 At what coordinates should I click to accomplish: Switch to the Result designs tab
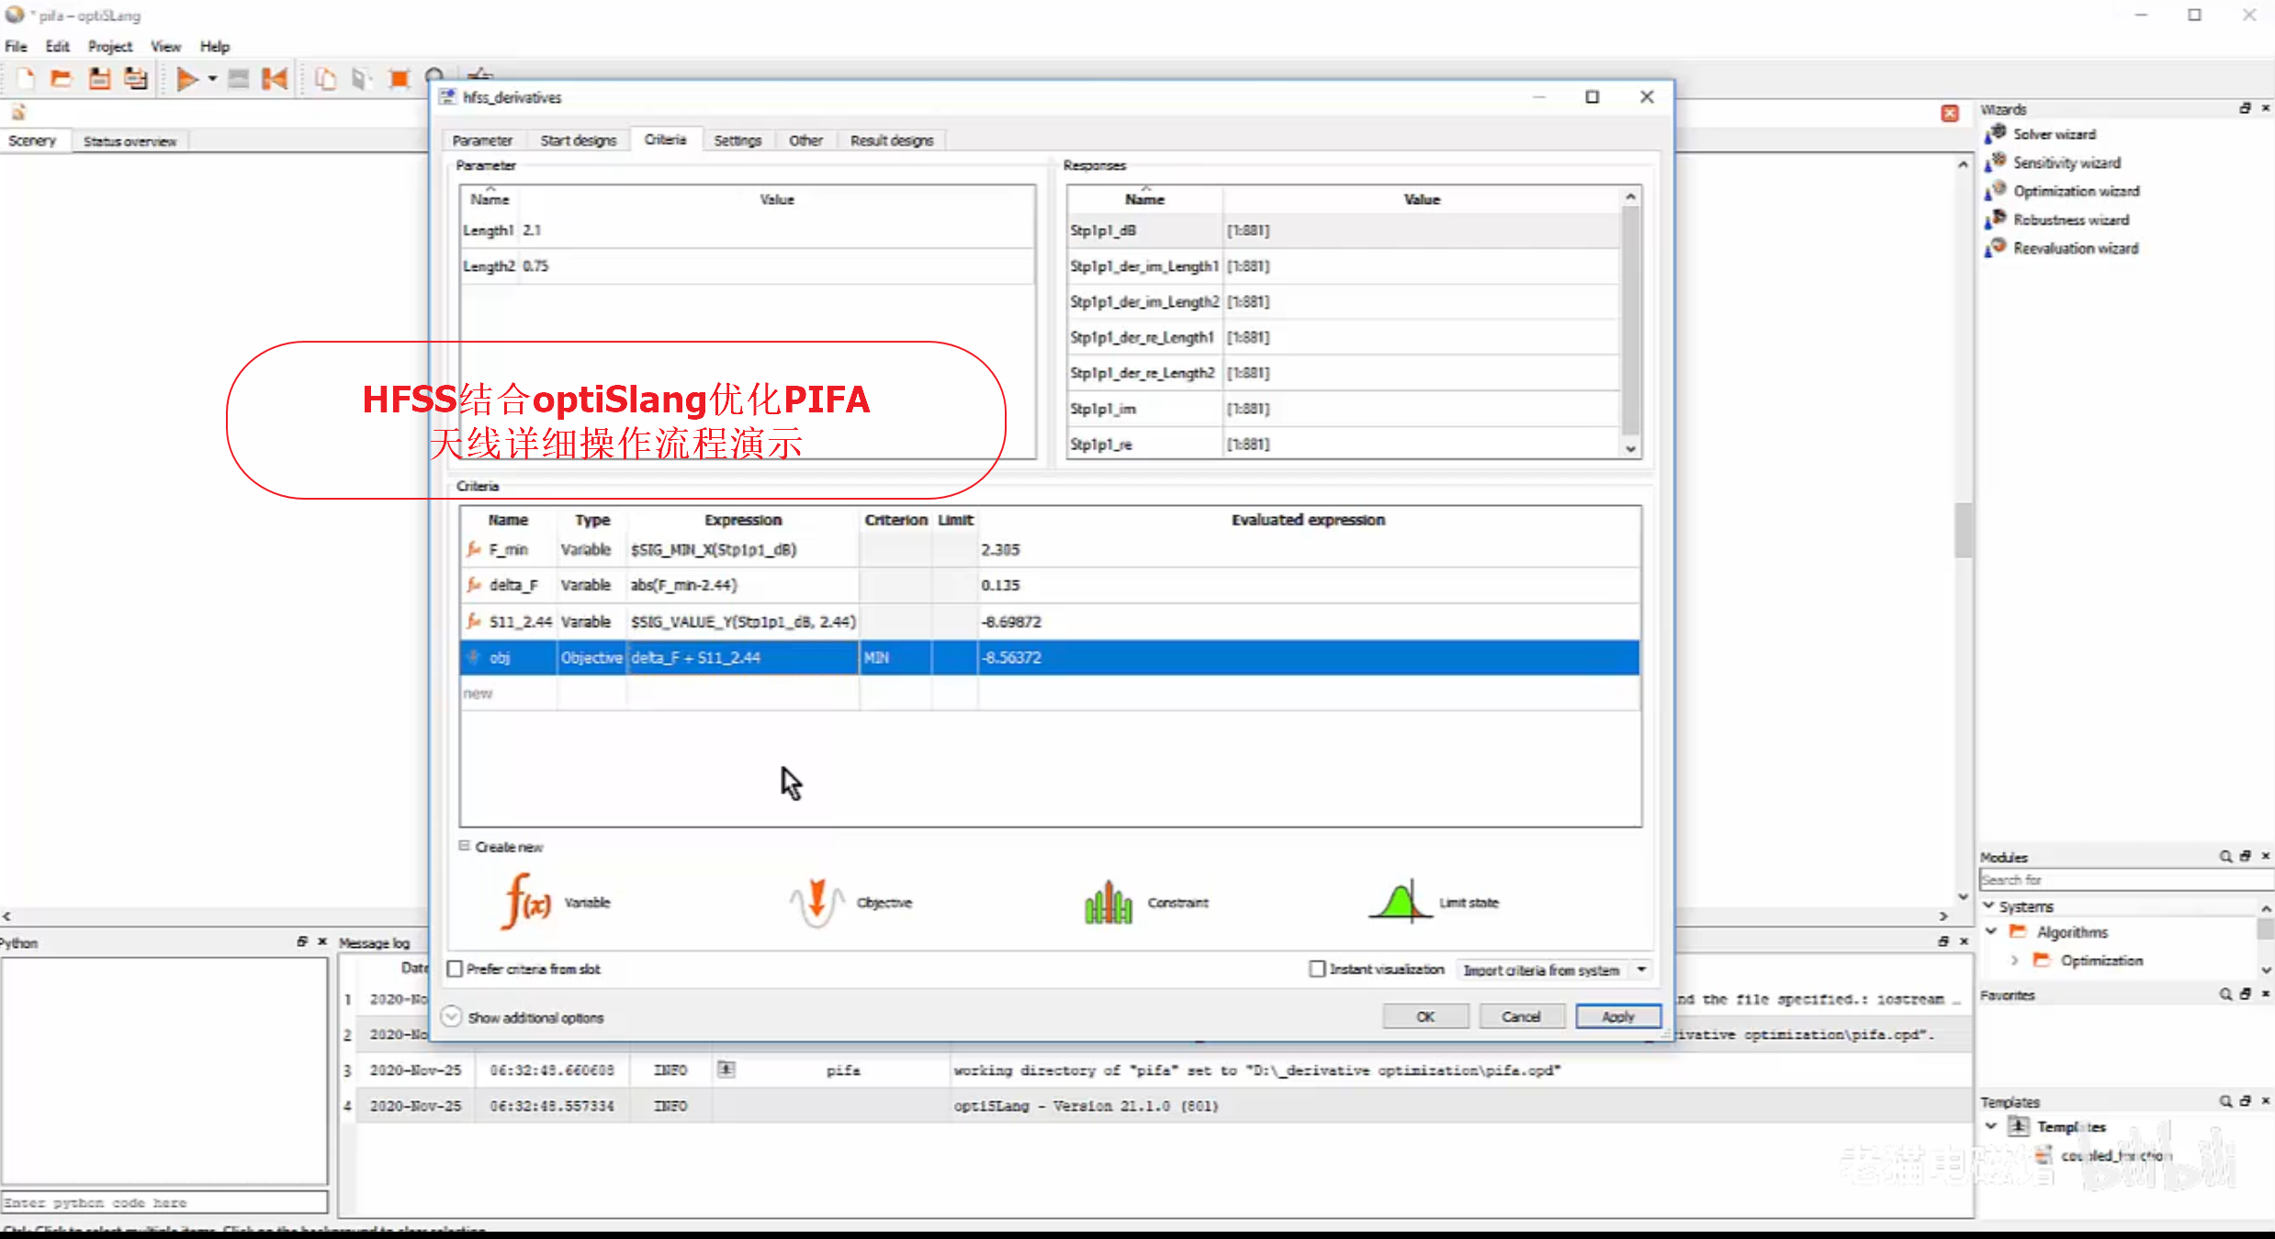click(x=892, y=141)
